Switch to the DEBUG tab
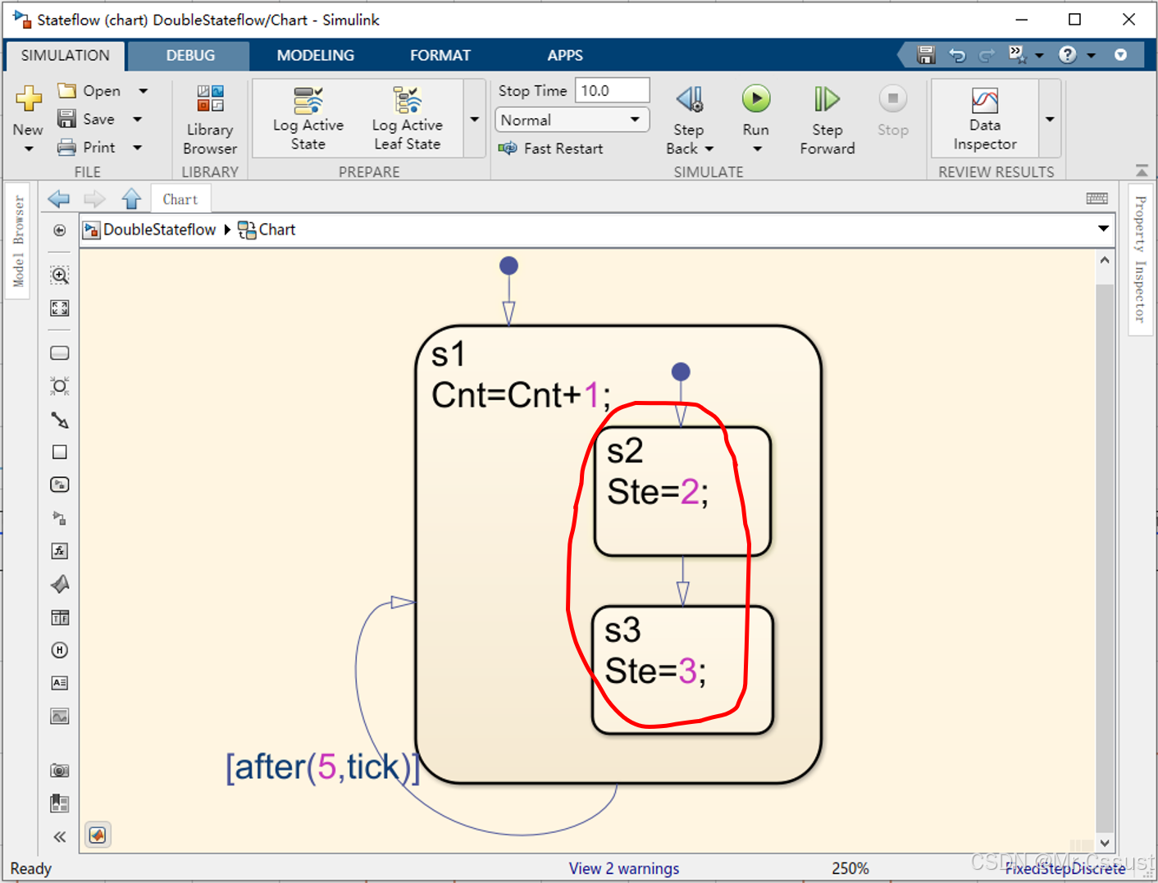The image size is (1158, 883). pyautogui.click(x=190, y=56)
